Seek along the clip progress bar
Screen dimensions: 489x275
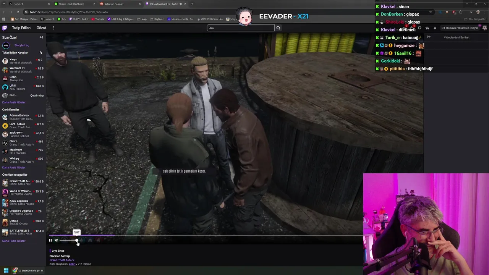tap(206, 235)
